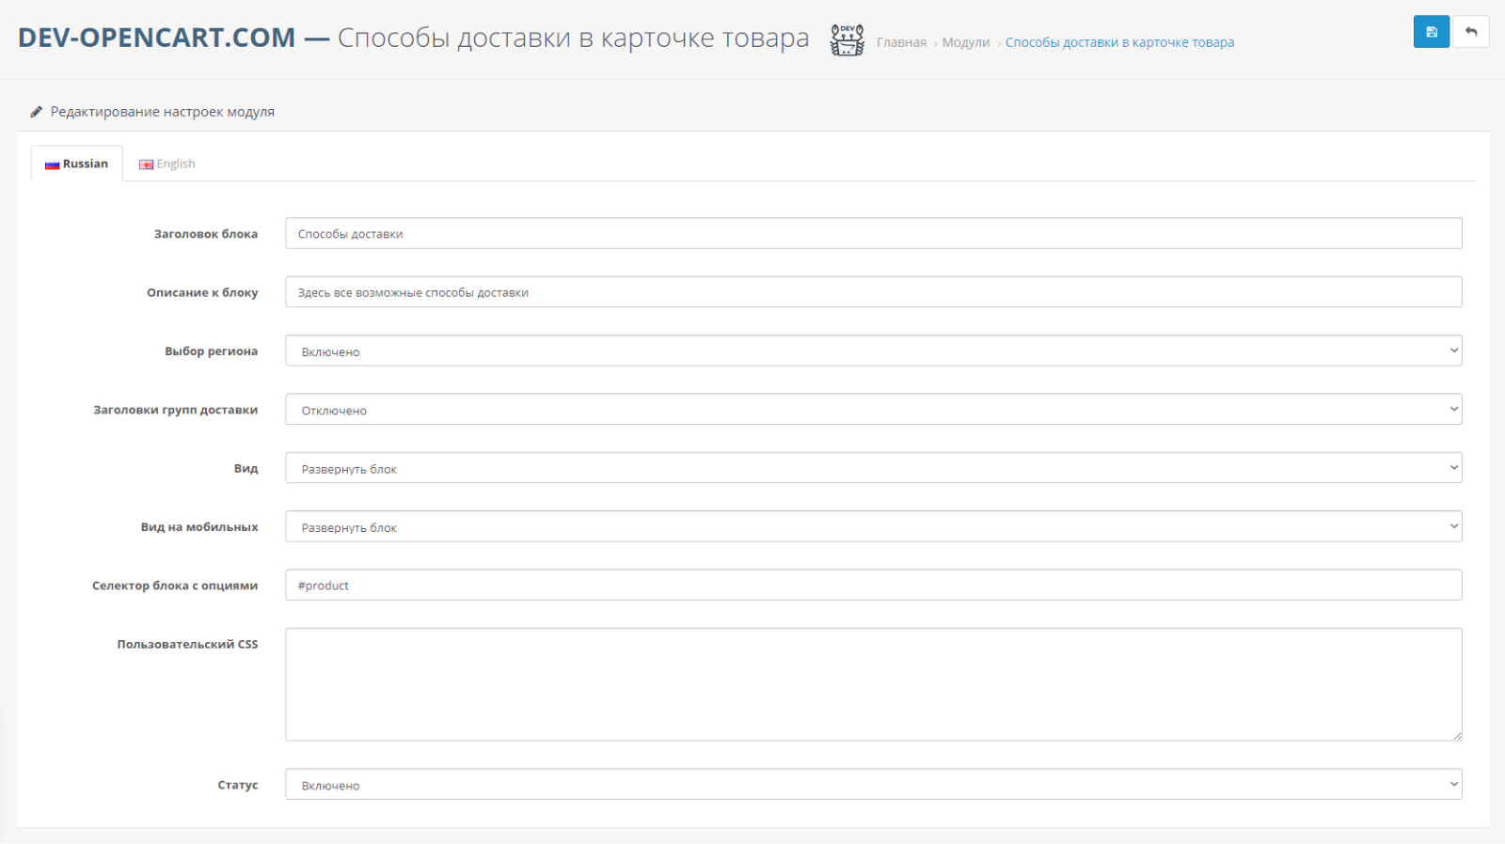The width and height of the screenshot is (1505, 844).
Task: Switch to the English language tab
Action: click(167, 164)
